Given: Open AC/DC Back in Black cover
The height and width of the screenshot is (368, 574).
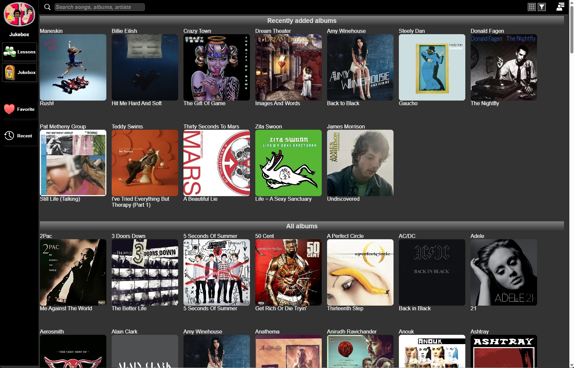Looking at the screenshot, I should [432, 272].
